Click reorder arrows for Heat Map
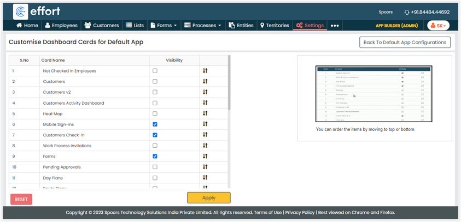The height and width of the screenshot is (222, 461). (x=205, y=113)
